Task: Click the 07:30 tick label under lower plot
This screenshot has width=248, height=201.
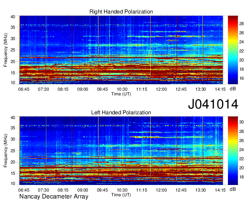Action: tap(43, 190)
